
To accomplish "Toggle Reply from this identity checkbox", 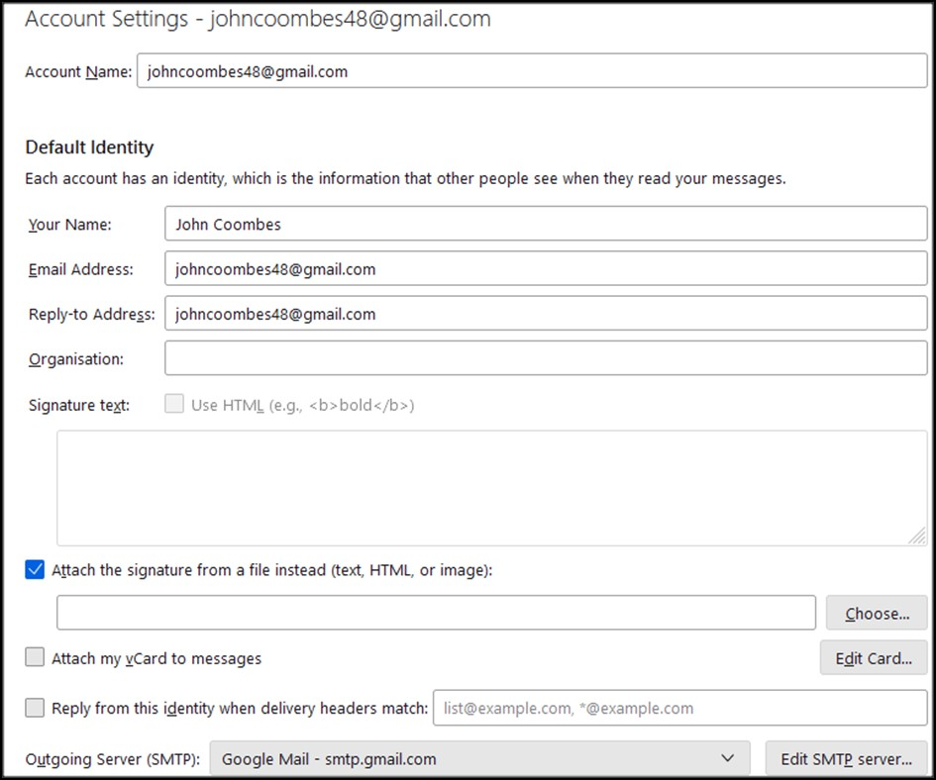I will 36,708.
